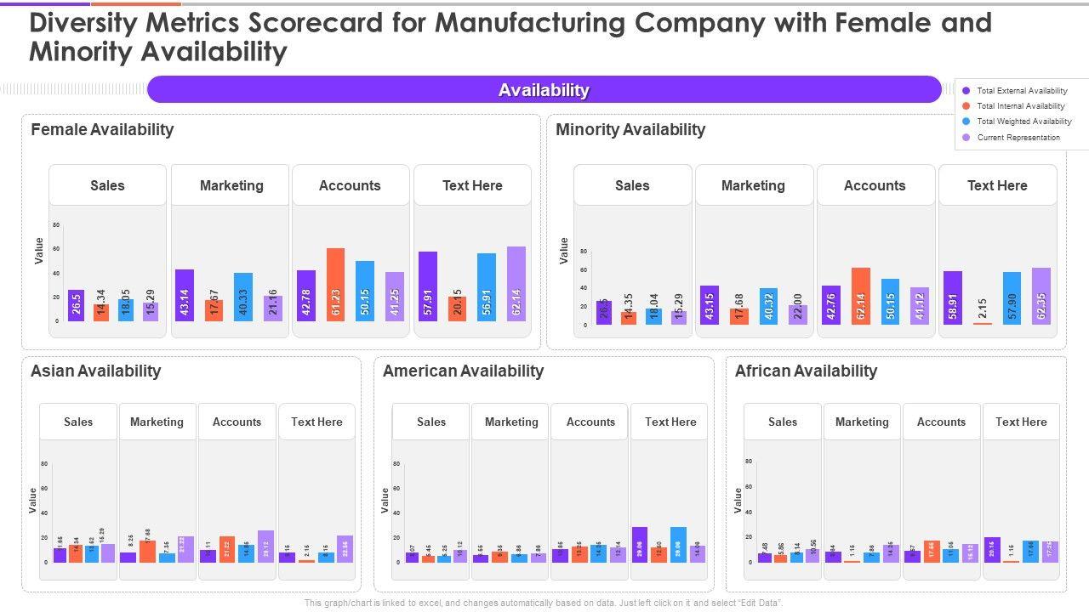1089x612 pixels.
Task: Open Sales header in Female Availability panel
Action: pos(107,185)
